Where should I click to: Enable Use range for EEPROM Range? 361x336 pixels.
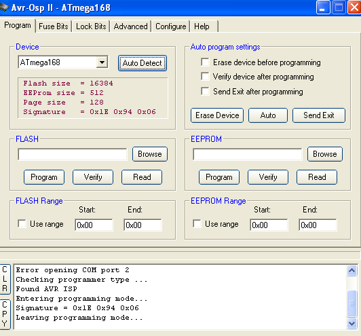197,223
